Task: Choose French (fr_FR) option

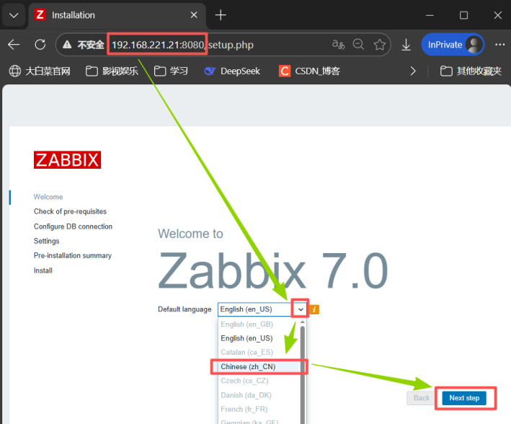Action: [259, 409]
